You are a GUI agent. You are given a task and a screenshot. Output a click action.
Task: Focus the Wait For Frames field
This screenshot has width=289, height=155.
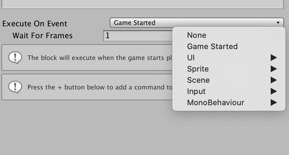pos(138,36)
